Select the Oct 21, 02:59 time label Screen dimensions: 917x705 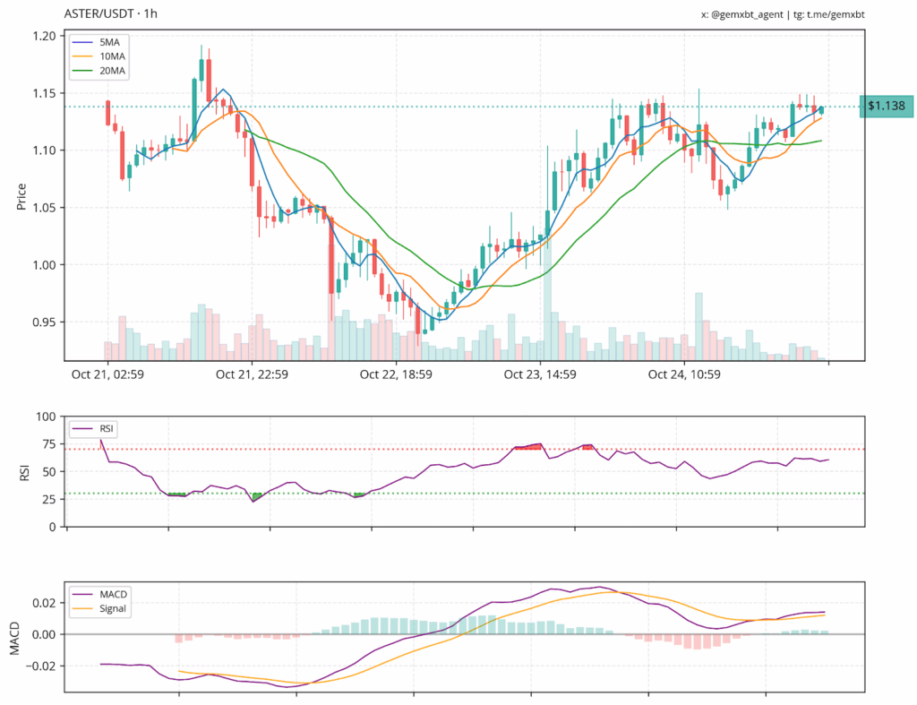pyautogui.click(x=108, y=374)
